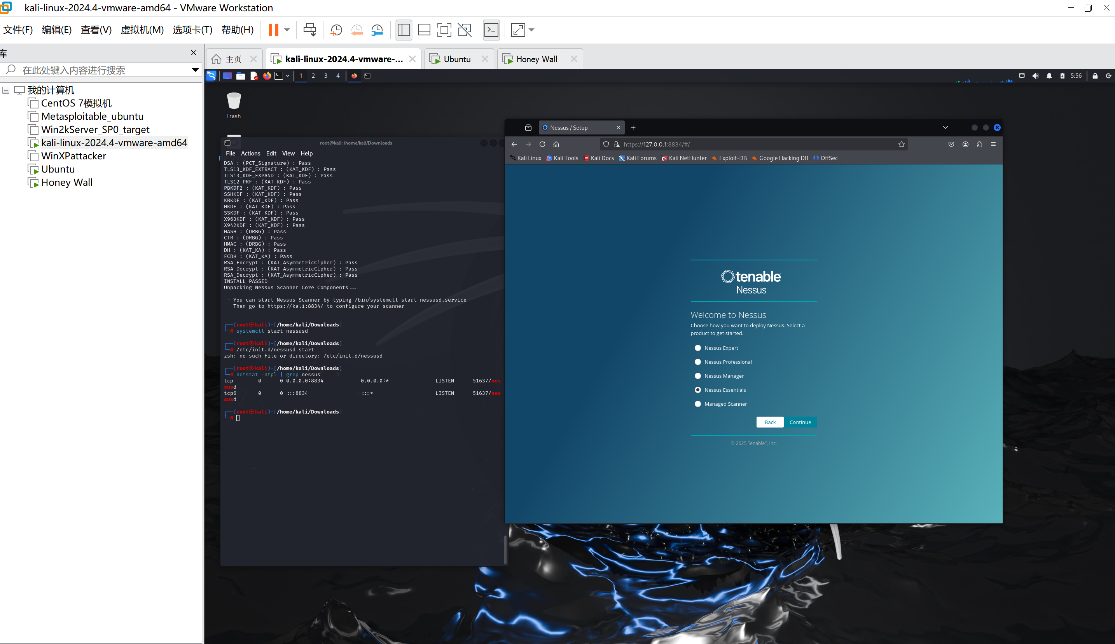Open the dropdown beside the pause button
Screen dimensions: 1115x644
point(287,30)
